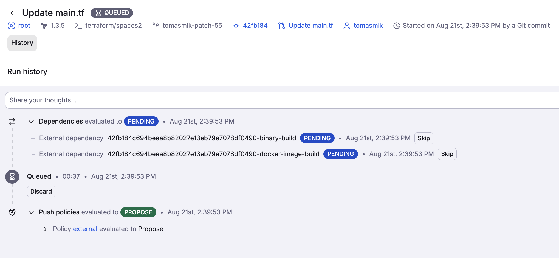Image resolution: width=559 pixels, height=258 pixels.
Task: Skip the binary-build external dependency
Action: pos(424,138)
